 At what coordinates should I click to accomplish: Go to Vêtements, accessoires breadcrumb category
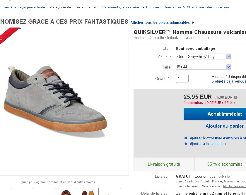pyautogui.click(x=122, y=7)
